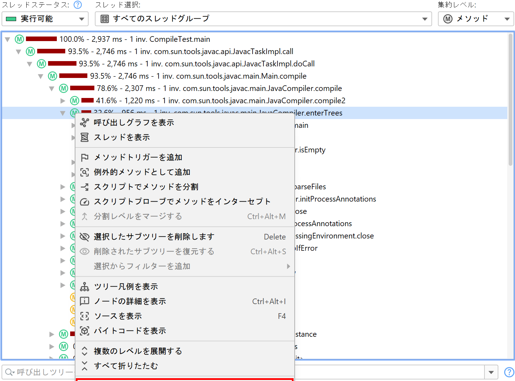This screenshot has height=381, width=515.
Task: Select '選択したサブツリーを削除します' menu item
Action: (x=154, y=237)
